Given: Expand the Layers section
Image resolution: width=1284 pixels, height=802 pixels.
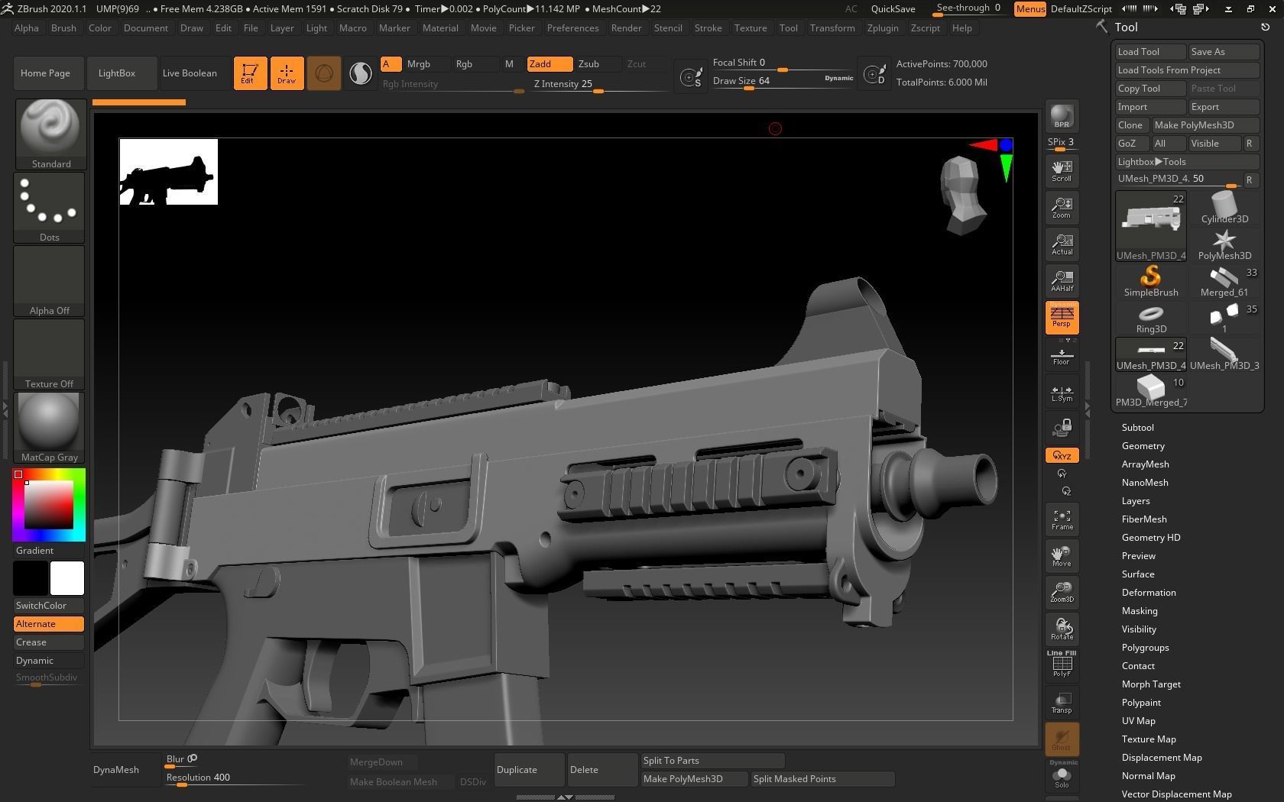Looking at the screenshot, I should click(1135, 501).
